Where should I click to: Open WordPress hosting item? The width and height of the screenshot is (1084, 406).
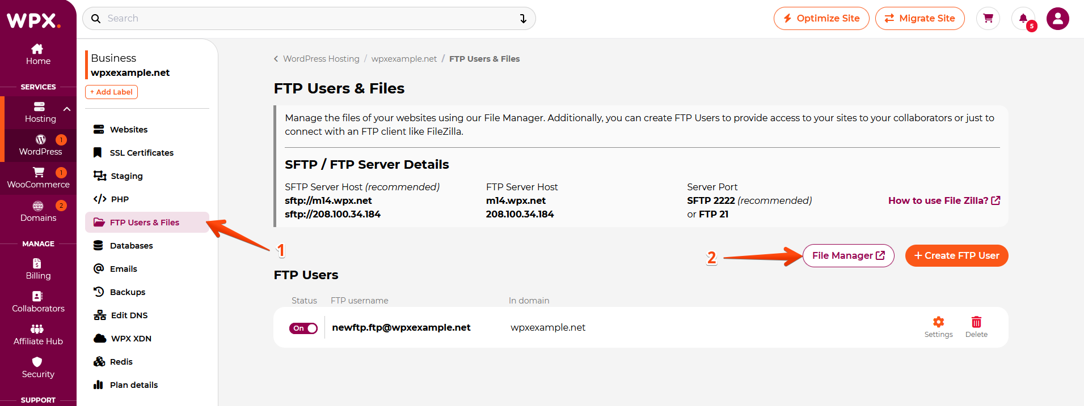(40, 145)
